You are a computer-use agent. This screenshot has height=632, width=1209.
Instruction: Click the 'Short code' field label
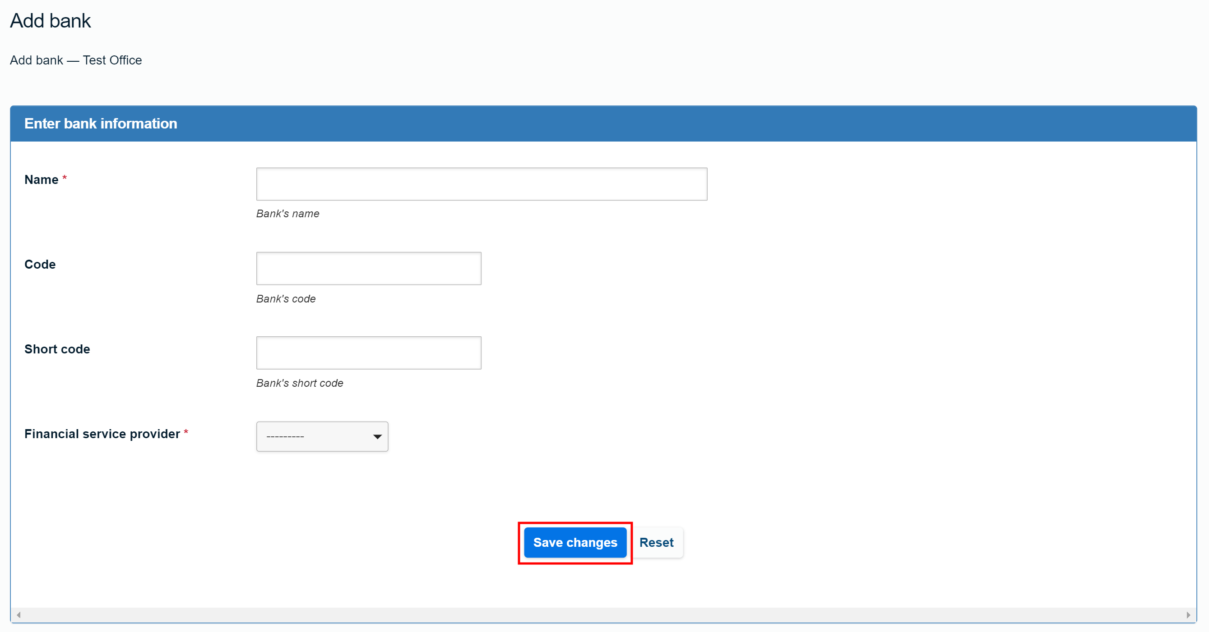click(x=57, y=349)
